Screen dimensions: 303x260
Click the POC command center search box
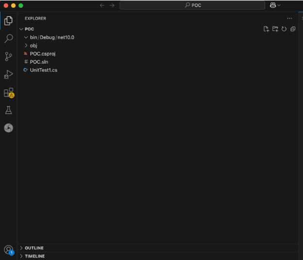[192, 5]
